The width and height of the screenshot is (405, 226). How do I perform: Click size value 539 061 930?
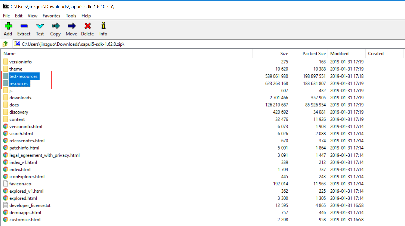tap(276, 76)
